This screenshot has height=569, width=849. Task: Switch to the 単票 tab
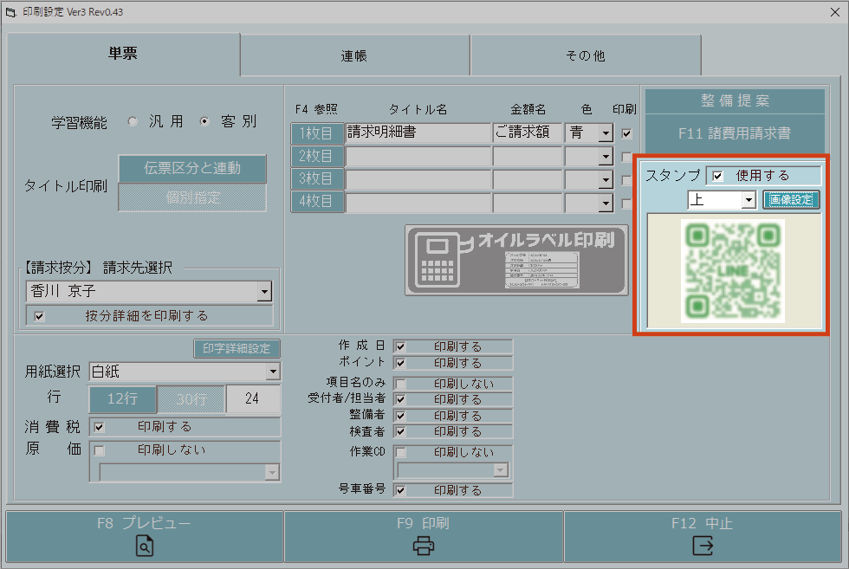[123, 54]
